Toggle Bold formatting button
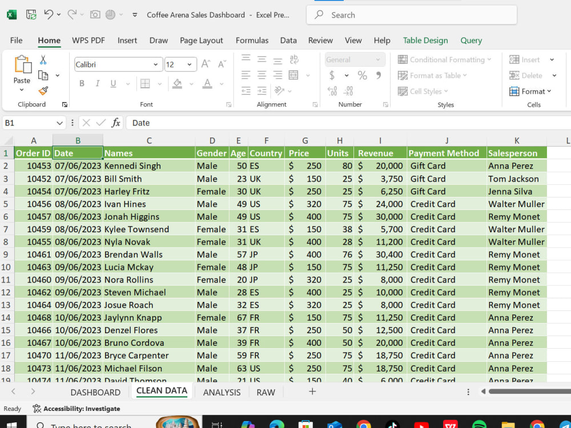Screen dimensions: 571x428 click(82, 84)
